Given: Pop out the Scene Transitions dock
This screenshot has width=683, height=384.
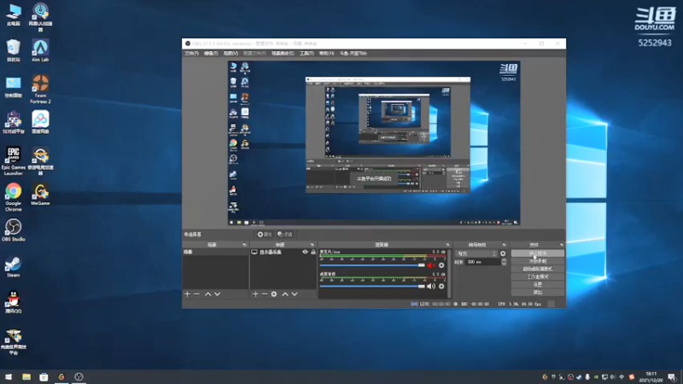Looking at the screenshot, I should [504, 245].
